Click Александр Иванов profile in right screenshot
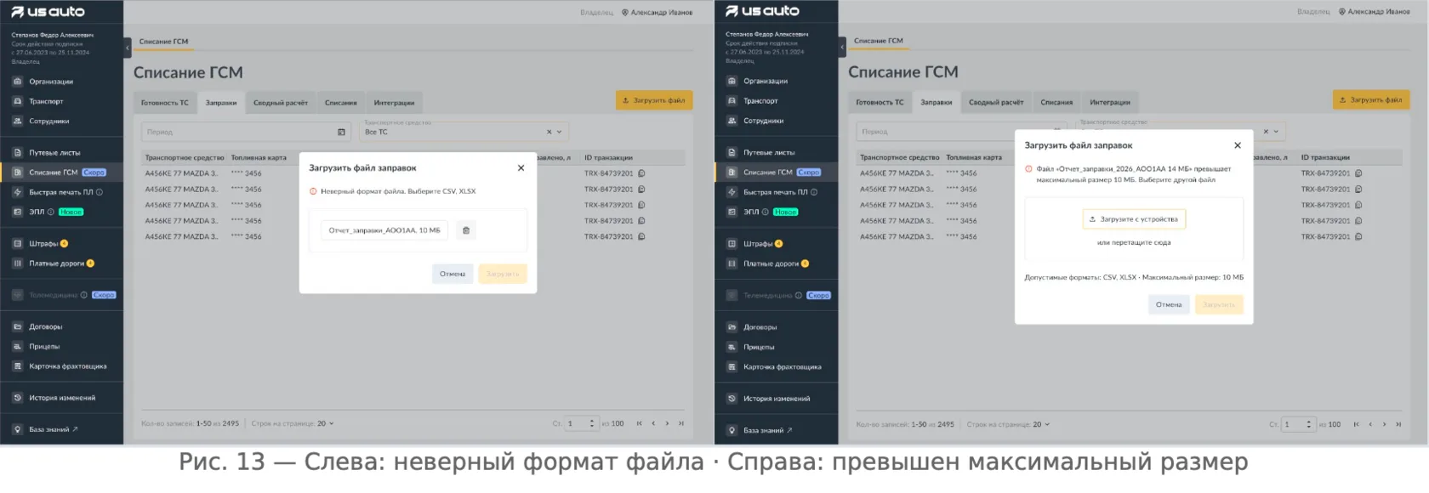The image size is (1429, 493). (x=1374, y=12)
